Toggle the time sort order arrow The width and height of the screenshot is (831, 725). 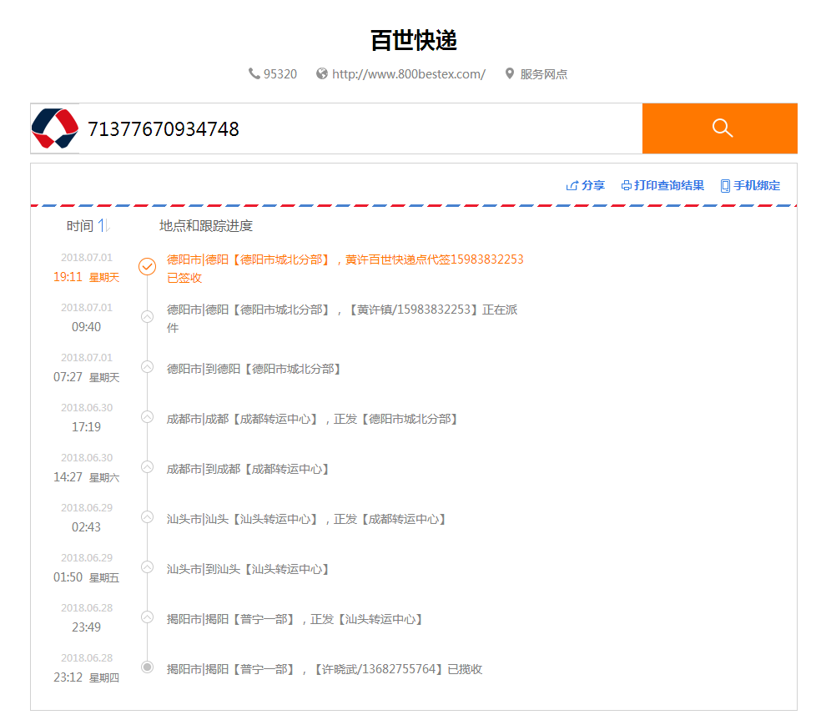tap(103, 226)
